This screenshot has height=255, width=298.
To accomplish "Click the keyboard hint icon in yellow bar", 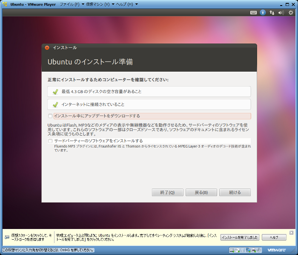I will tap(7, 237).
